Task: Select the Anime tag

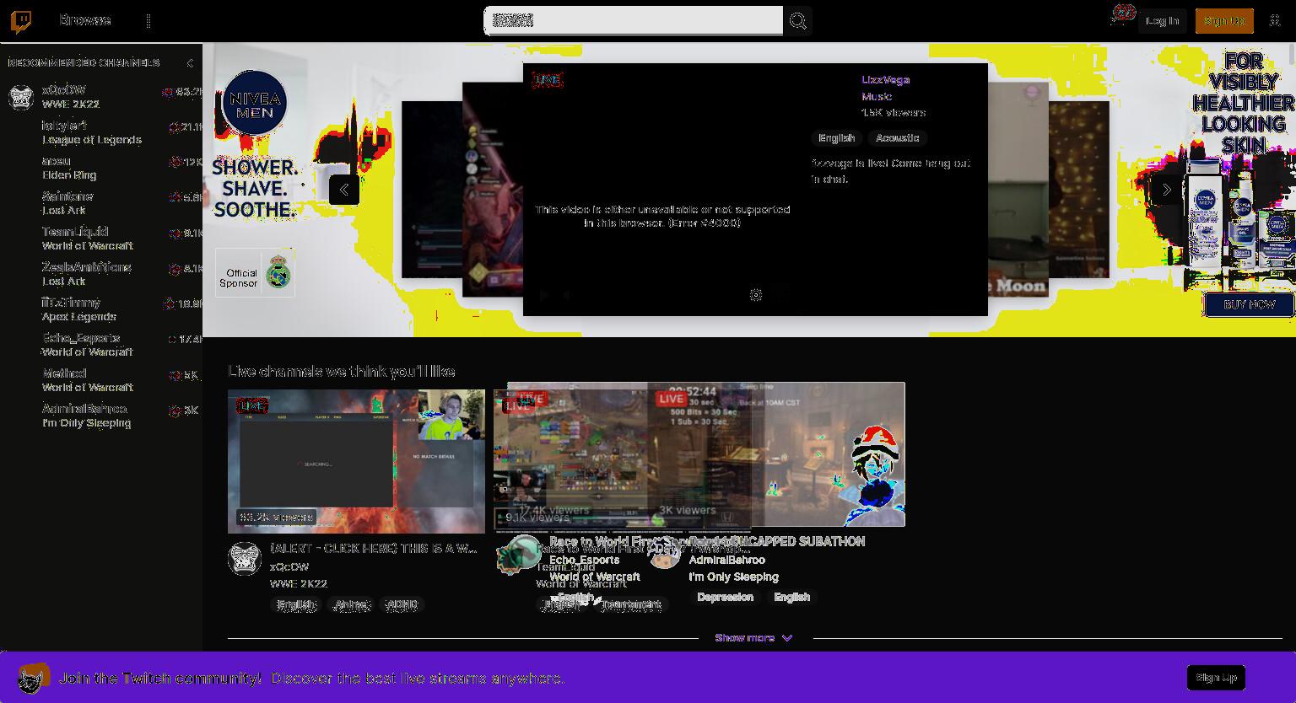Action: (352, 604)
